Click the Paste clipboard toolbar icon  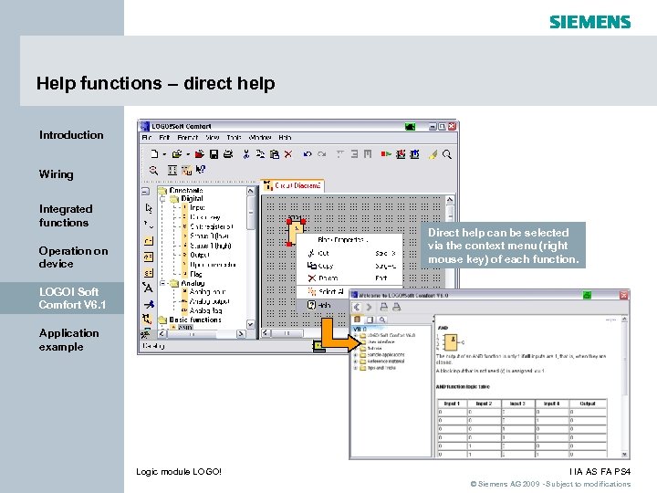coord(275,154)
